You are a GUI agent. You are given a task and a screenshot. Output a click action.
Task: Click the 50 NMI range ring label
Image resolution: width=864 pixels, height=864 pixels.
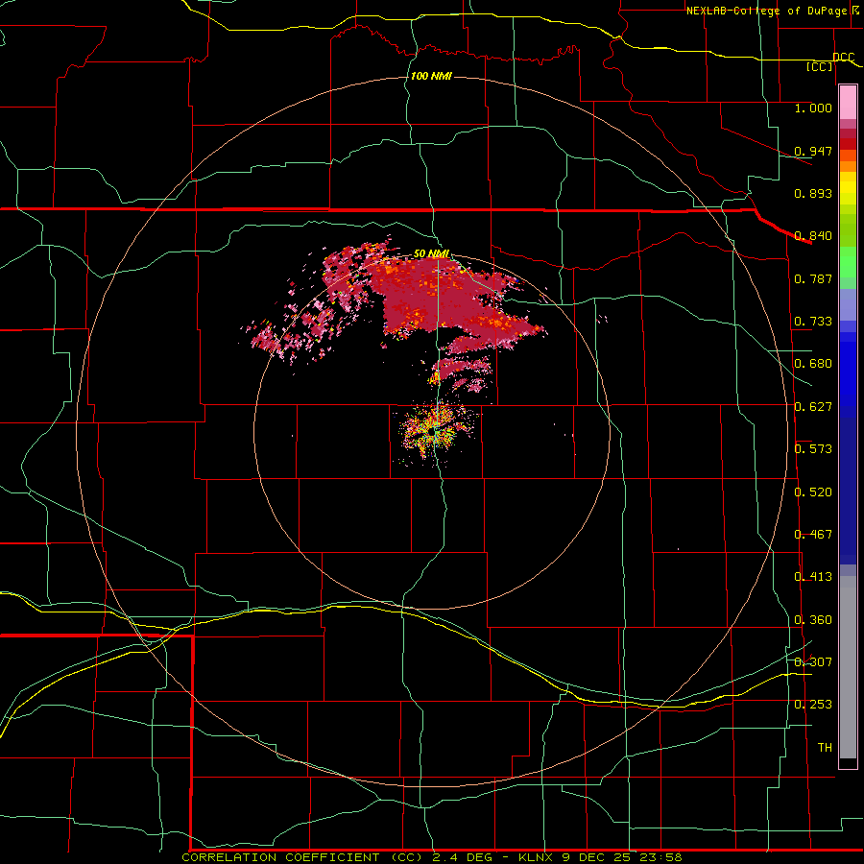tap(431, 254)
